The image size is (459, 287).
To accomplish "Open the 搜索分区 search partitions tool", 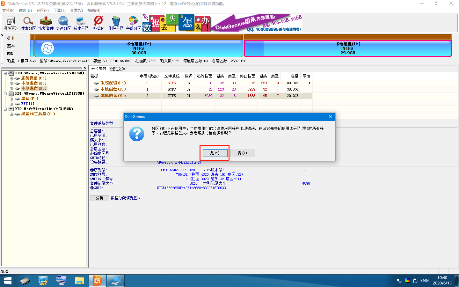I will 28,23.
